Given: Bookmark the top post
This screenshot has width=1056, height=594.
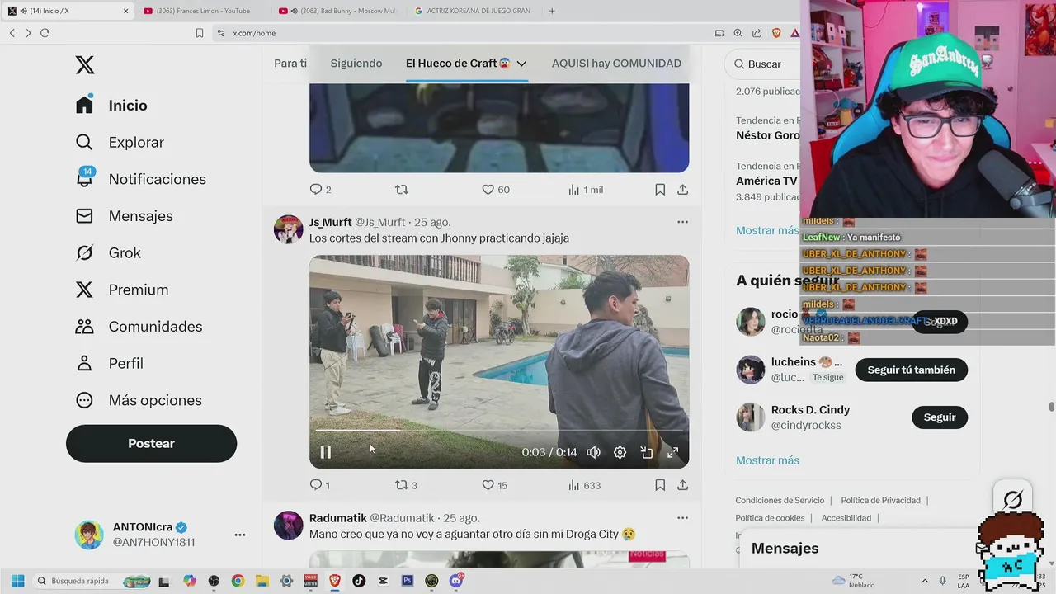Looking at the screenshot, I should click(x=660, y=190).
